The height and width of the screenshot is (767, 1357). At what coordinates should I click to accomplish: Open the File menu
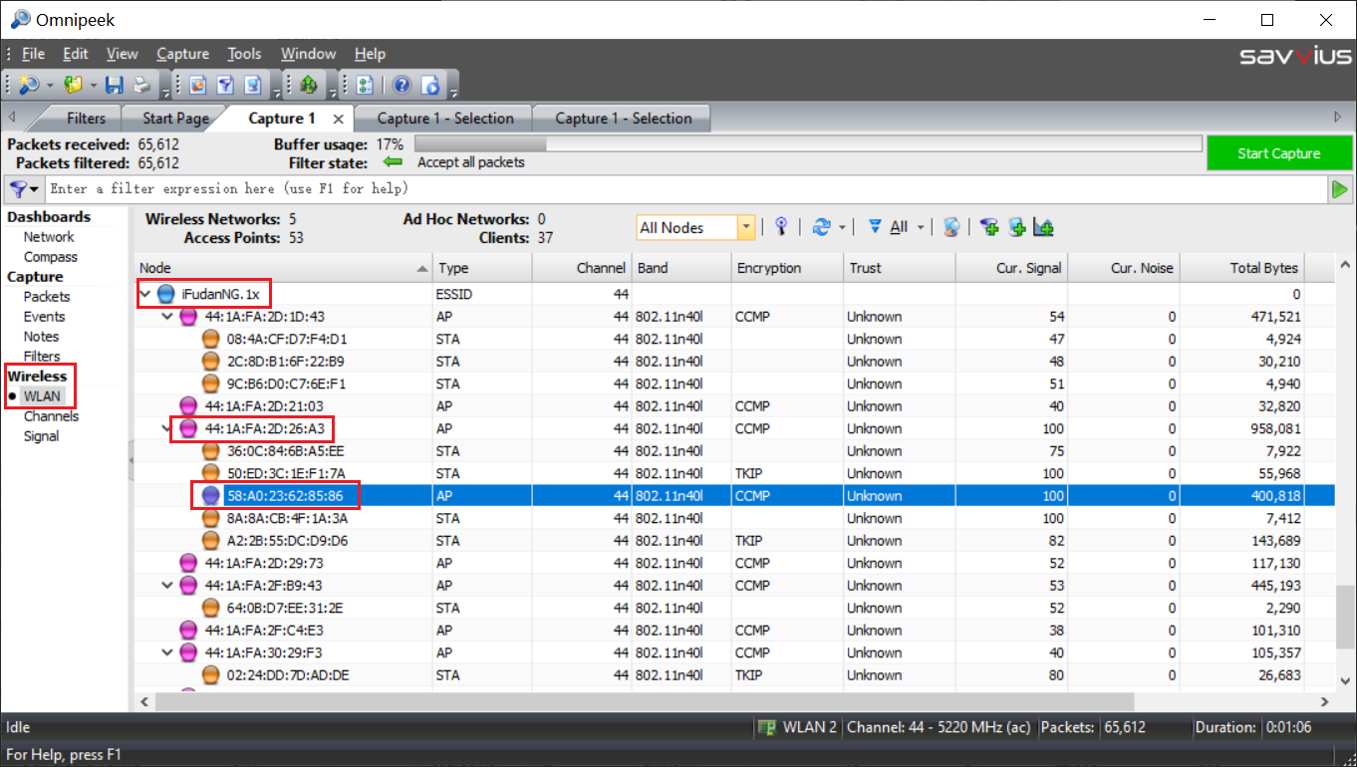33,54
